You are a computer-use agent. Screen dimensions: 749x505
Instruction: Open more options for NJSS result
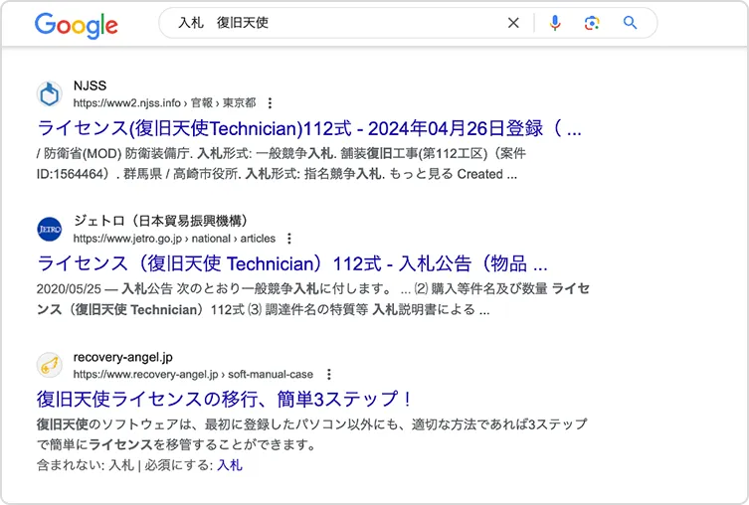270,103
